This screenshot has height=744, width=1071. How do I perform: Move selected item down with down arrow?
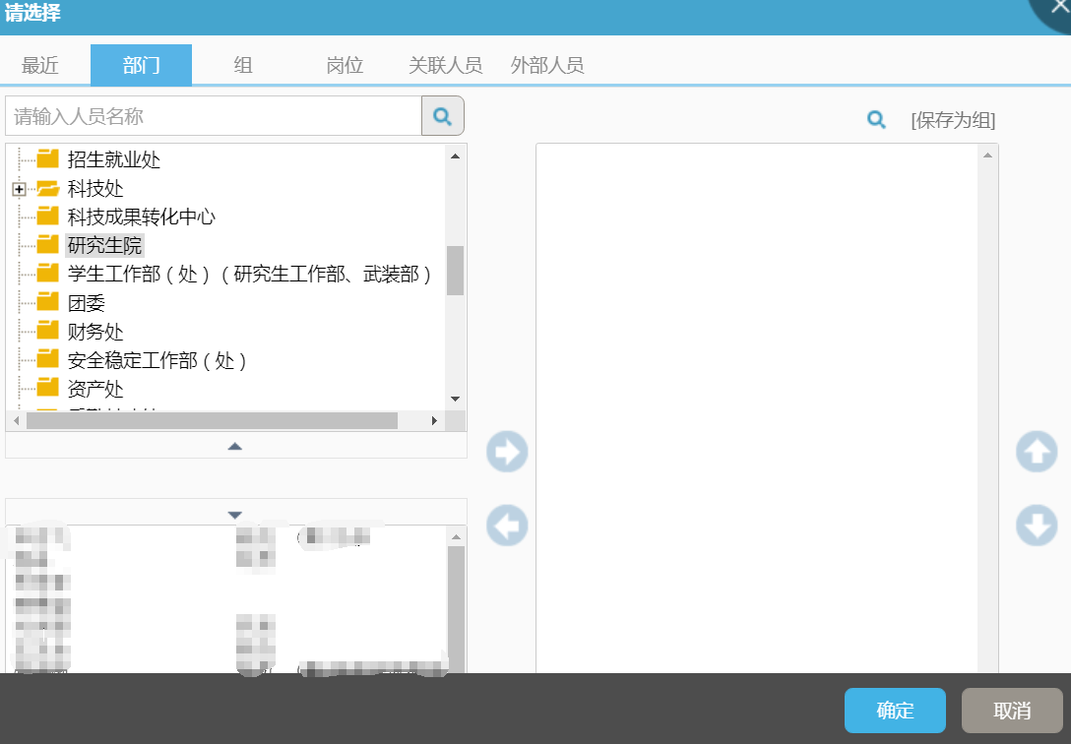(1037, 527)
